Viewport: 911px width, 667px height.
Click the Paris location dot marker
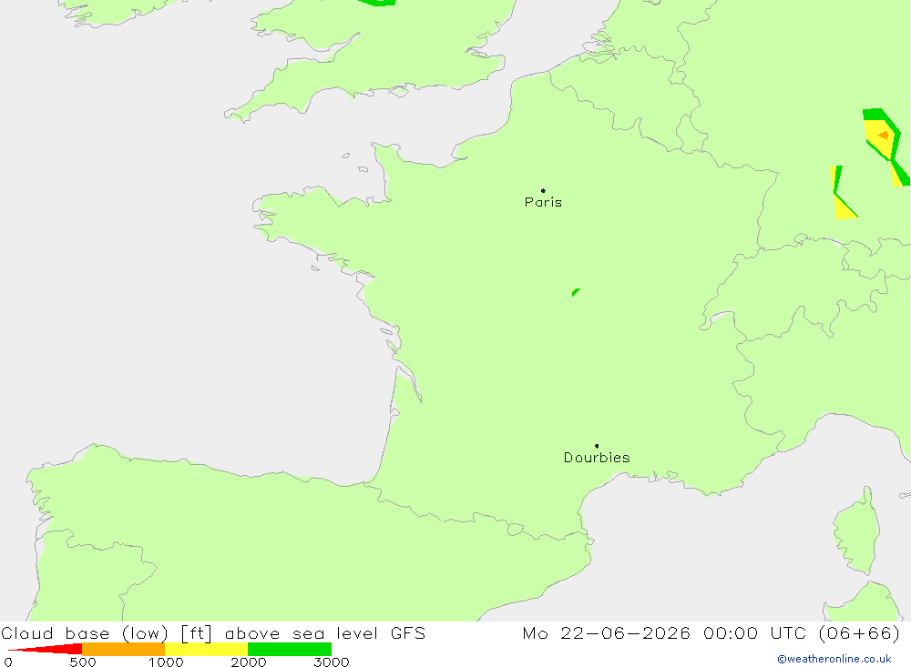point(543,190)
